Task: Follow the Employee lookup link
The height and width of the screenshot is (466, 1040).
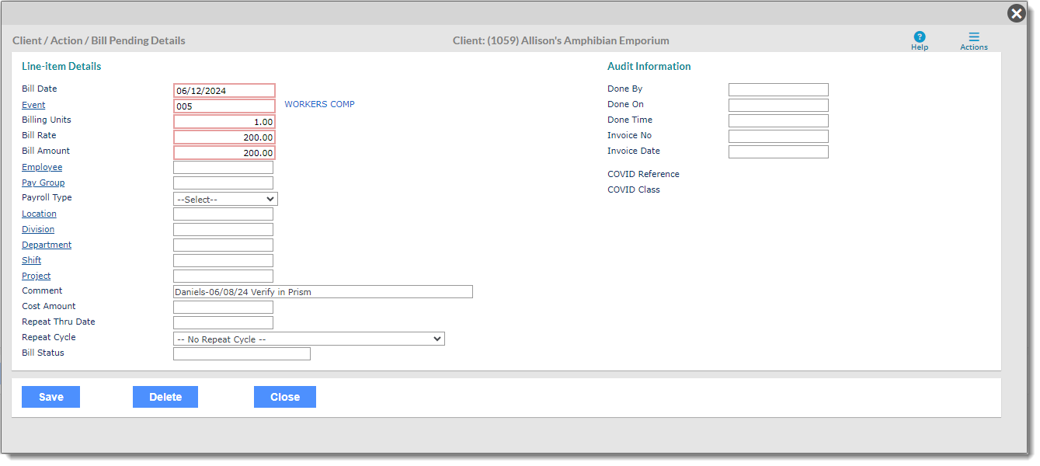Action: click(42, 167)
